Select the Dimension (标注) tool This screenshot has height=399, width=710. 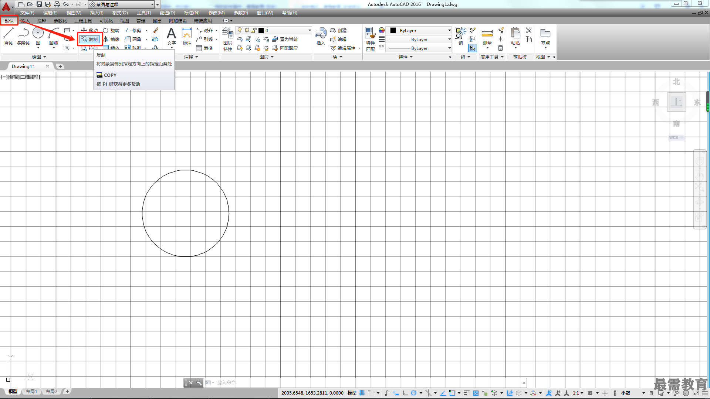[x=187, y=36]
